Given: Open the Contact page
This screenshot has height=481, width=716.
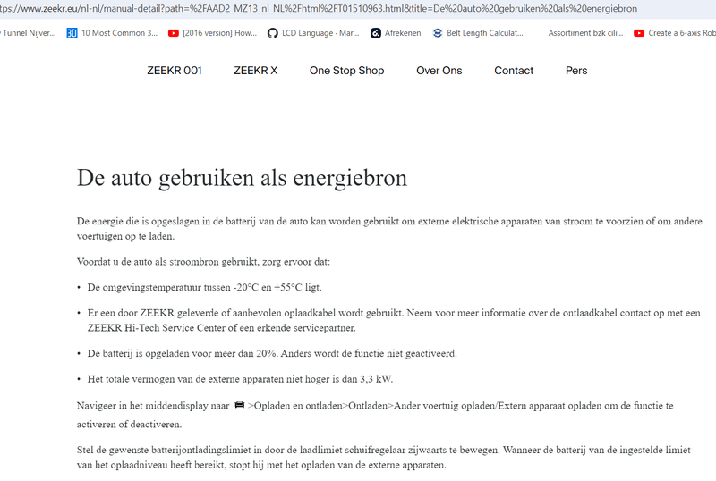Looking at the screenshot, I should 514,71.
